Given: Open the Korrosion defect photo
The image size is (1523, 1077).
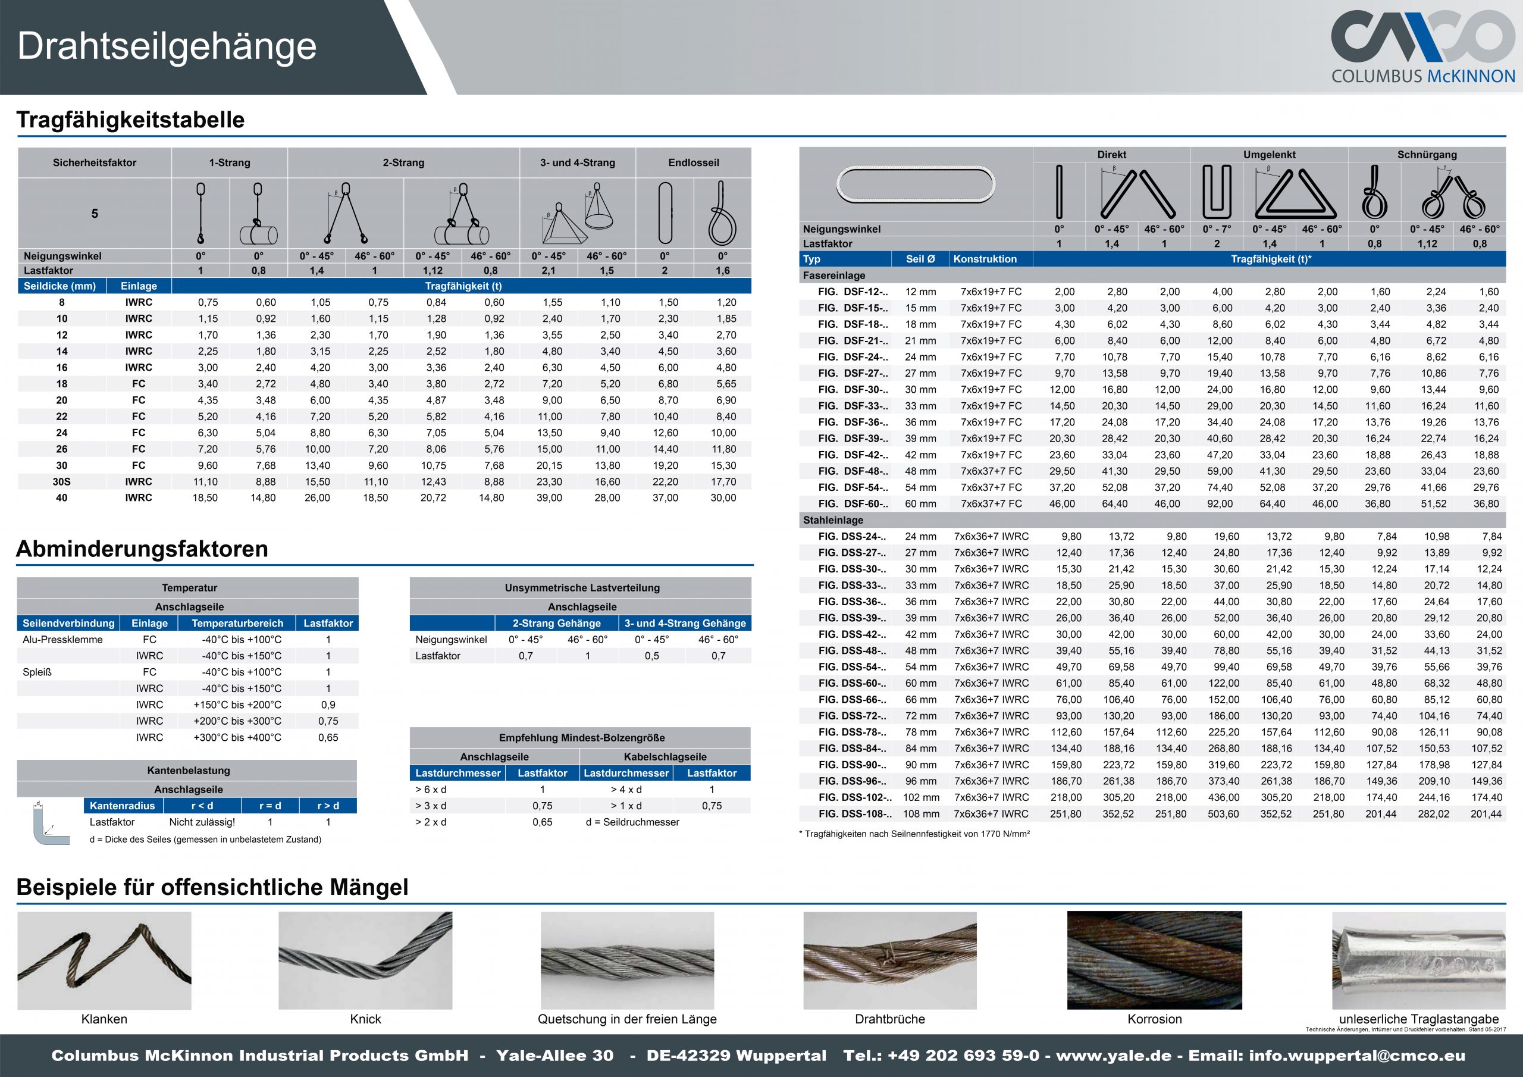Looking at the screenshot, I should [x=1155, y=960].
